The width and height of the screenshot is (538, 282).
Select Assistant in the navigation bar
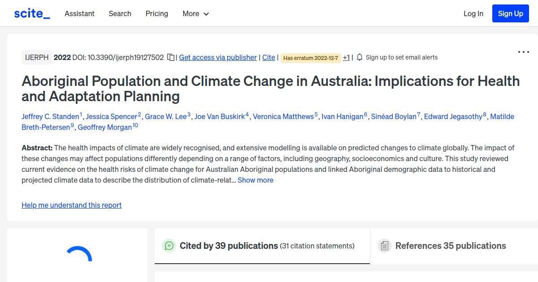click(x=79, y=13)
